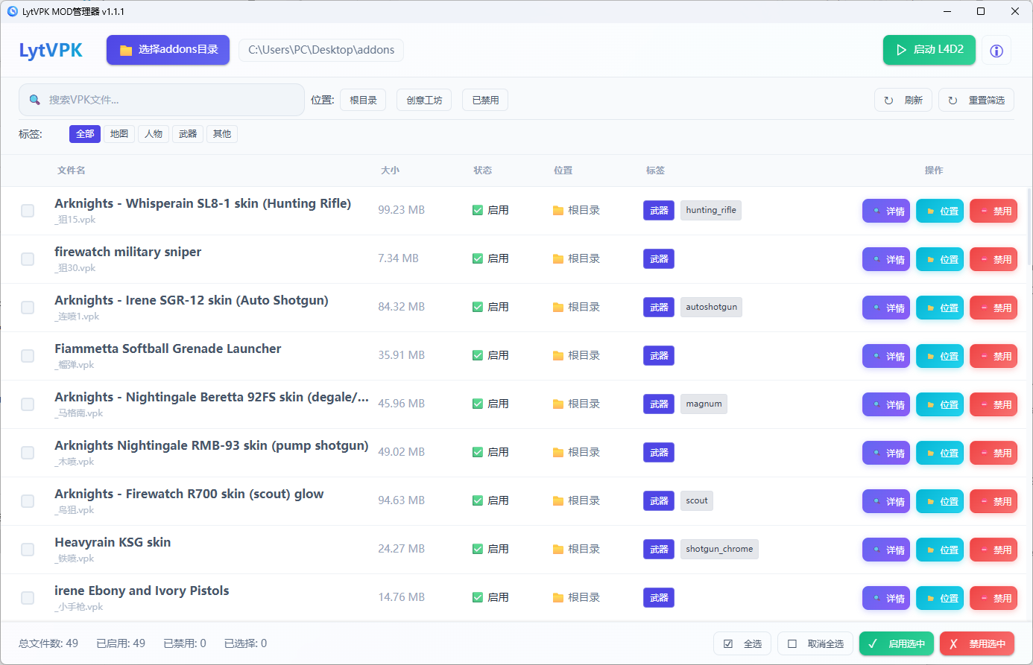This screenshot has height=665, width=1033.
Task: Filter by 武器 tag
Action: pos(188,134)
